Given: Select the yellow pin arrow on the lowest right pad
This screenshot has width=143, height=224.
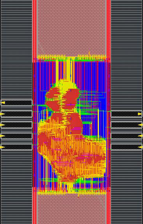Looking at the screenshot, I should 140,147.
